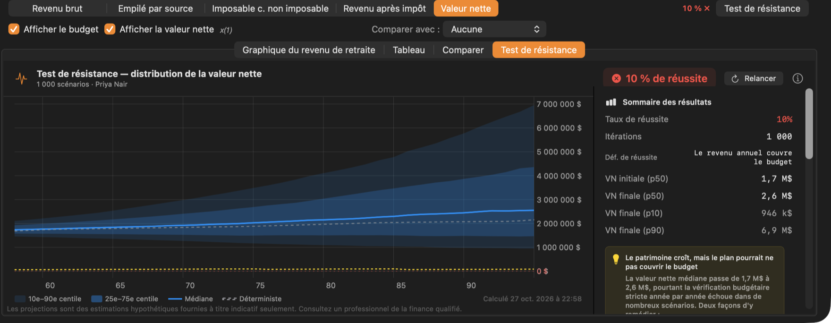The width and height of the screenshot is (831, 323).
Task: Click the VN initiale (p50) value 1,7 M$
Action: coord(777,178)
